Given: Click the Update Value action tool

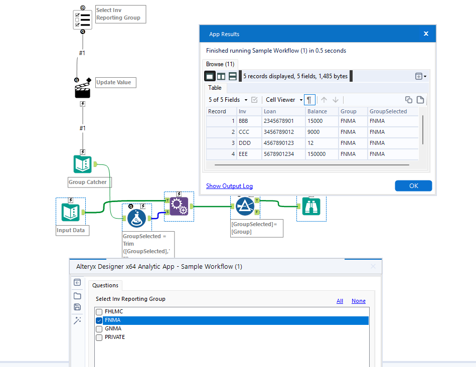Looking at the screenshot, I should (x=83, y=90).
